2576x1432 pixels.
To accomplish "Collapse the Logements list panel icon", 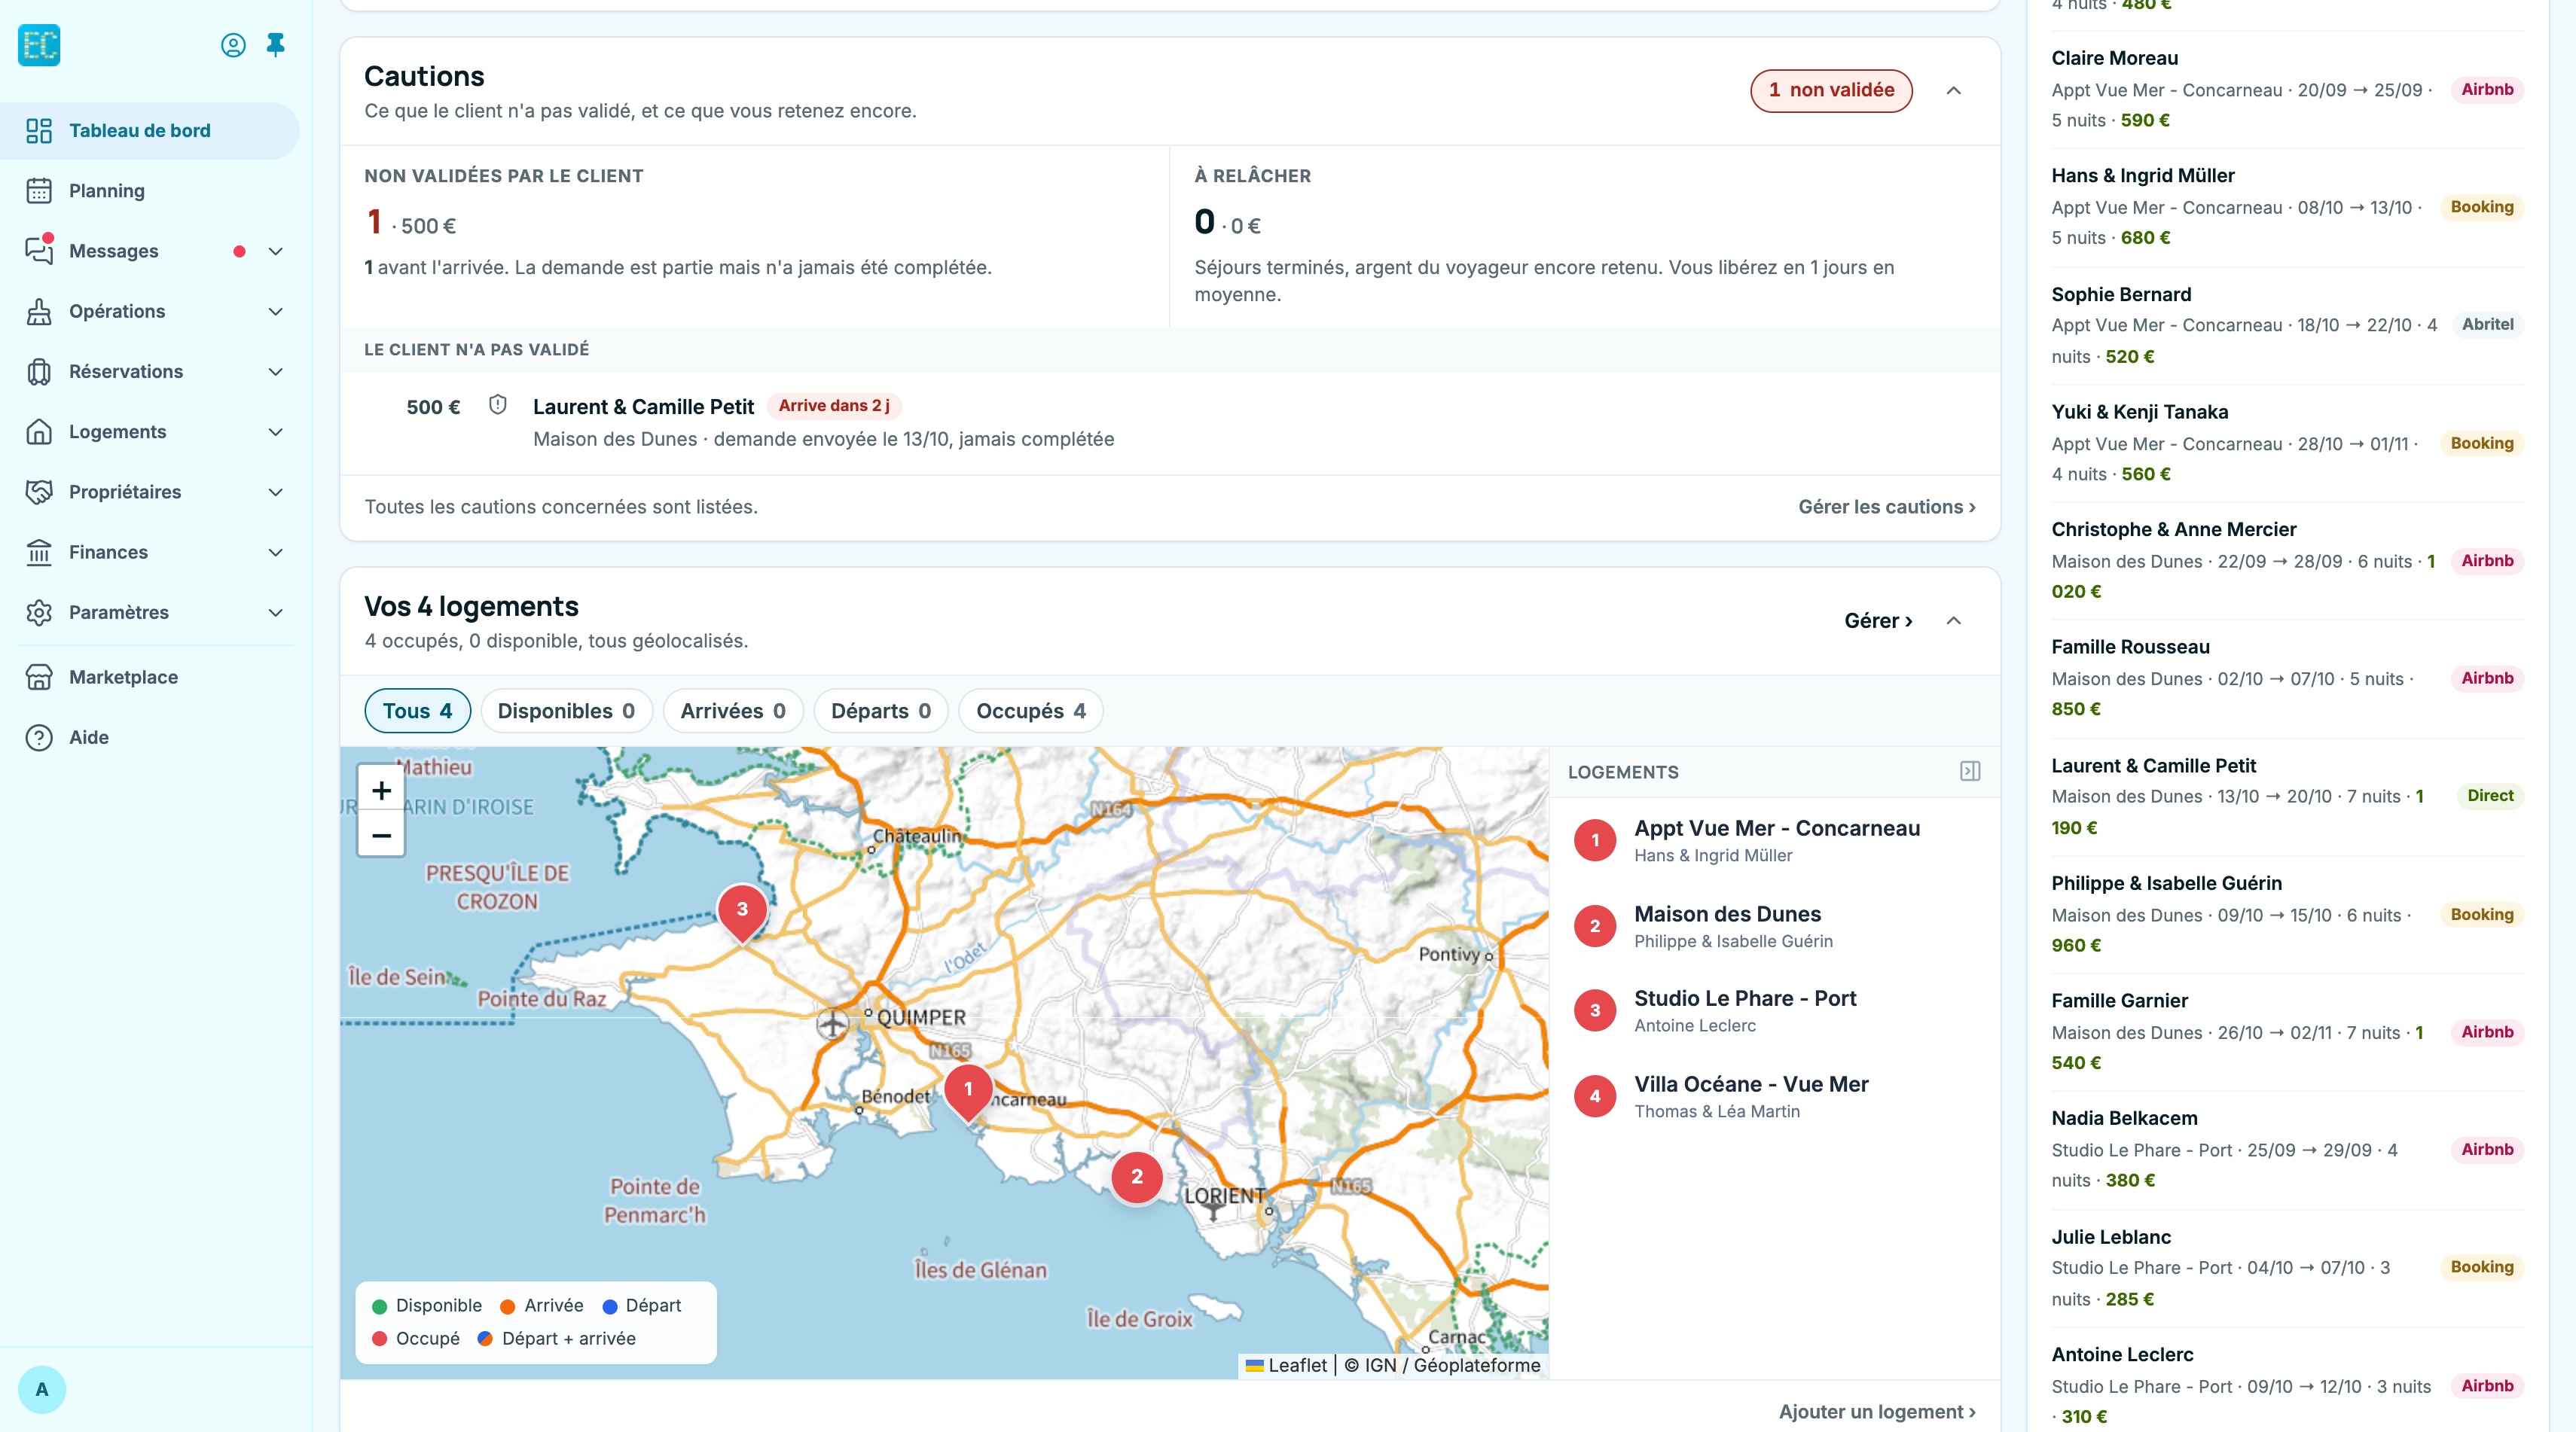I will [x=1970, y=772].
